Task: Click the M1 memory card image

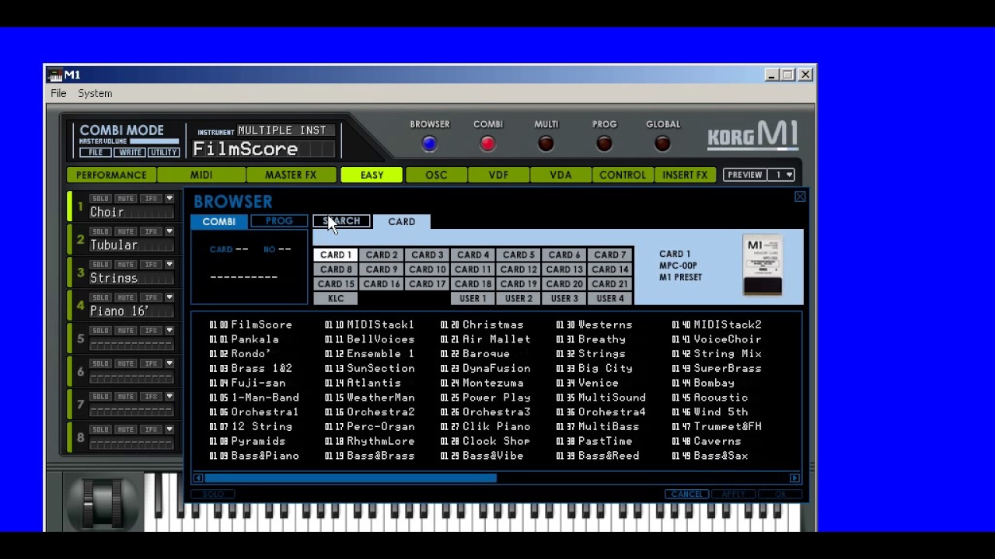Action: [762, 266]
